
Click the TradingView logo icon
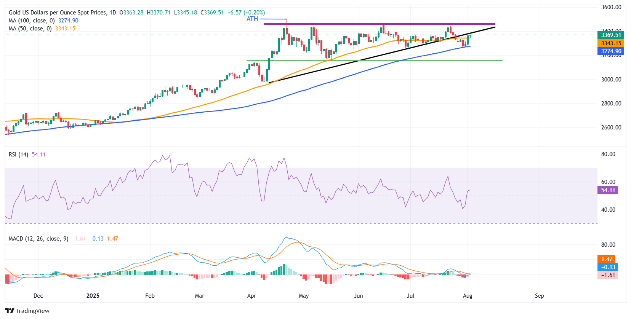coord(10,311)
